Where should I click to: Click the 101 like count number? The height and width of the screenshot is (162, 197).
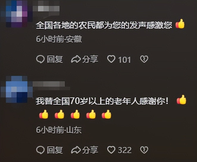pos(124,60)
